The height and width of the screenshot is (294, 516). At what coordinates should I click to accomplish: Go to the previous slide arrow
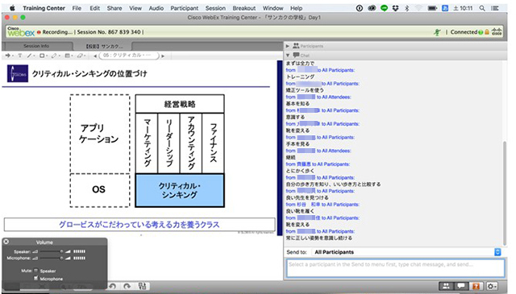pos(95,56)
